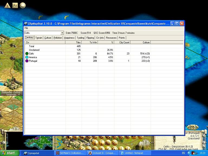Screen dimensions: 208x156
Task: Click the wavy lines unit action orb
Action: (x=108, y=143)
